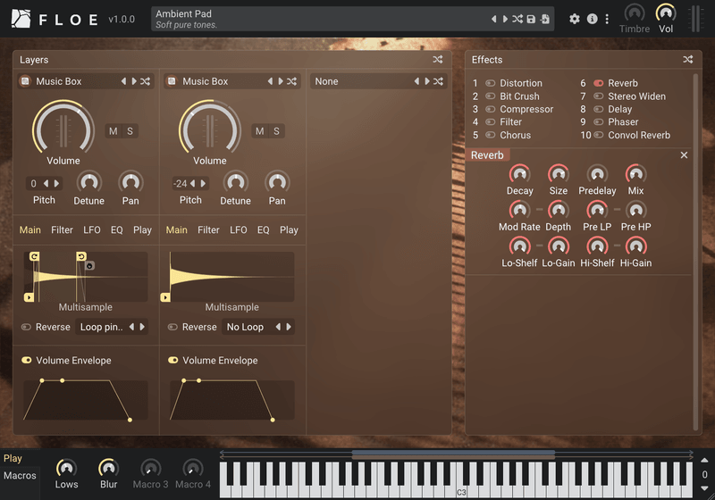Solo the second layer
Viewport: 715px width, 500px height.
(276, 131)
